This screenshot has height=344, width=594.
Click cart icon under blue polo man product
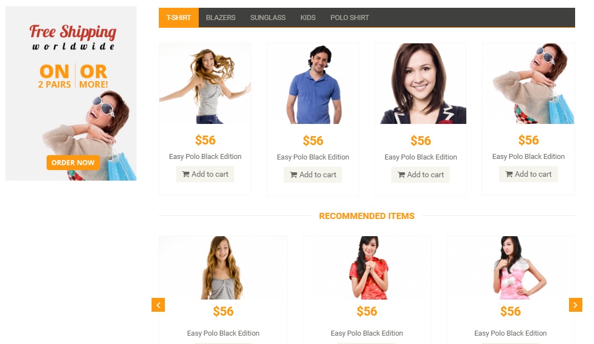point(294,175)
